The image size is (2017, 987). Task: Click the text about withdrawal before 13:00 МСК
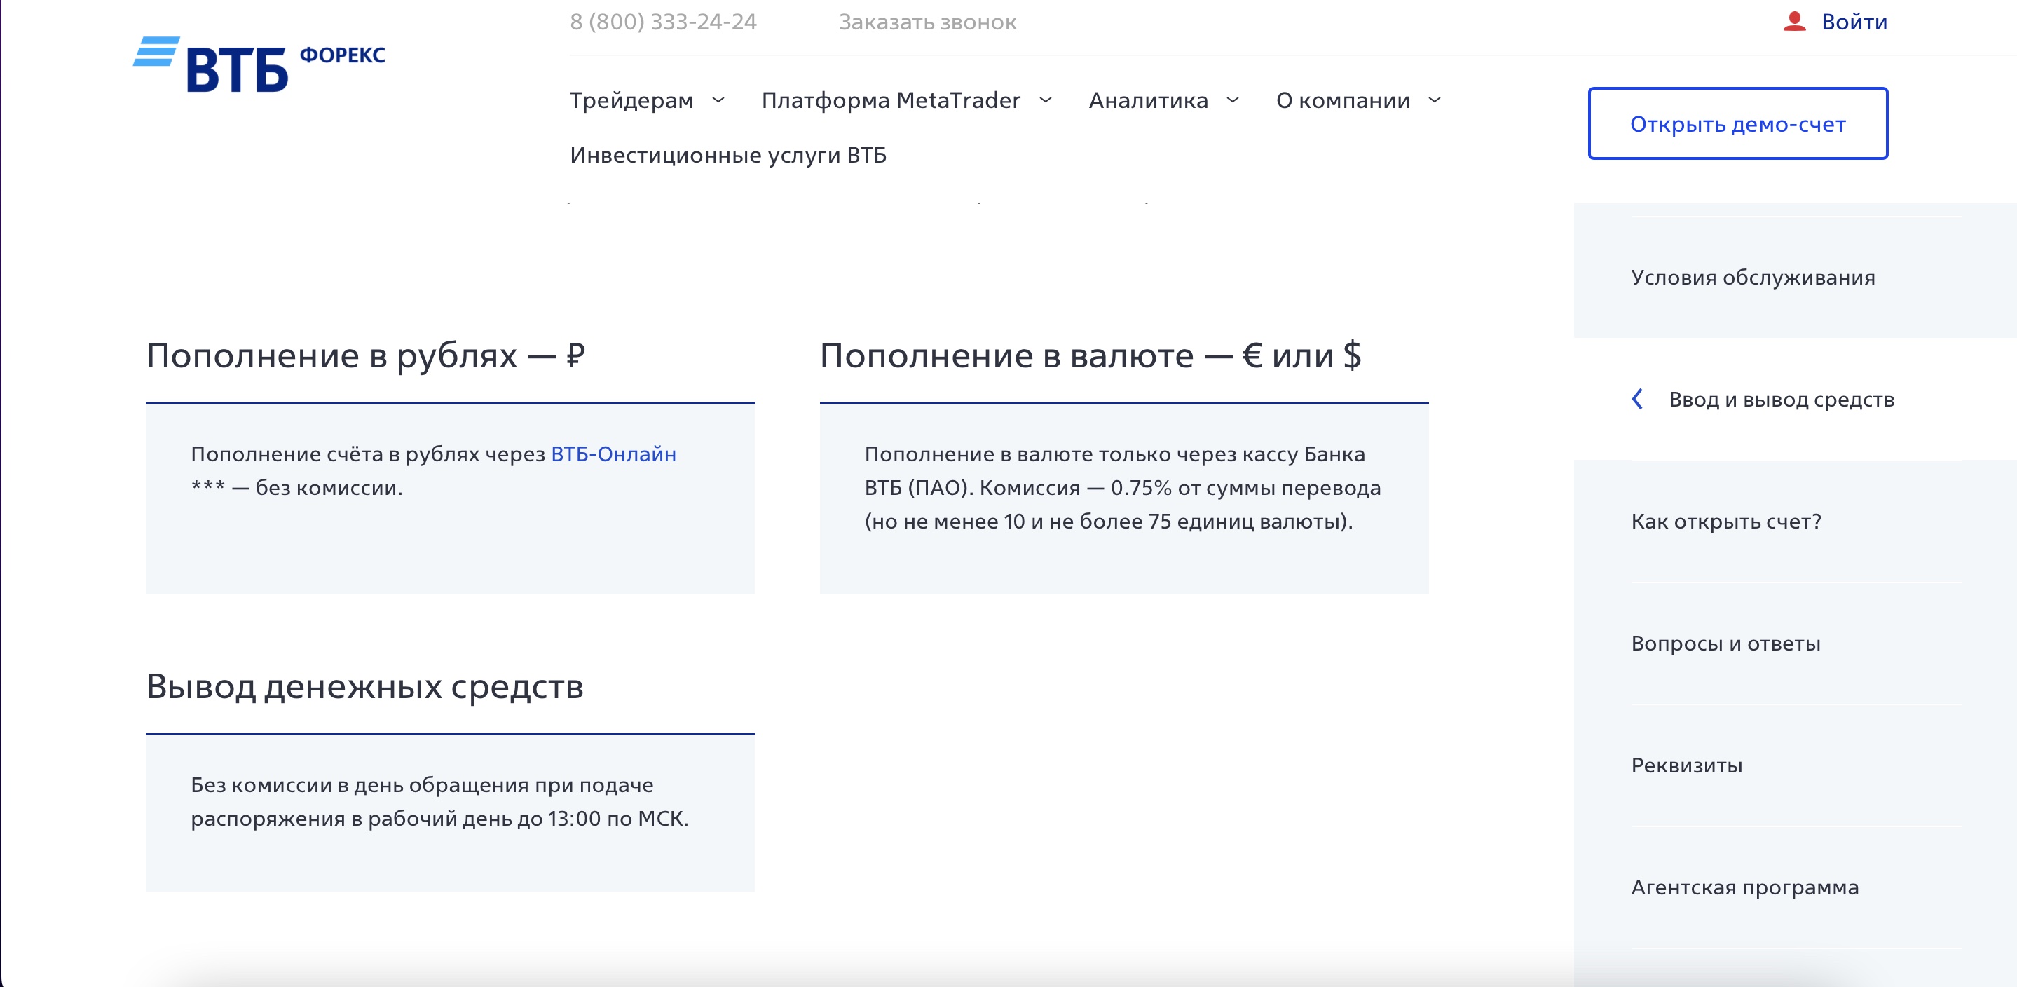(x=439, y=802)
